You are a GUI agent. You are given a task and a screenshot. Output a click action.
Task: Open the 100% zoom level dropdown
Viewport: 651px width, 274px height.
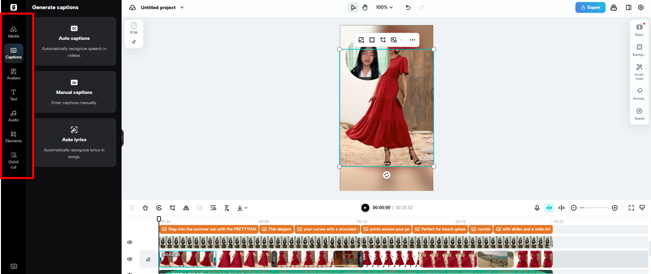coord(384,7)
